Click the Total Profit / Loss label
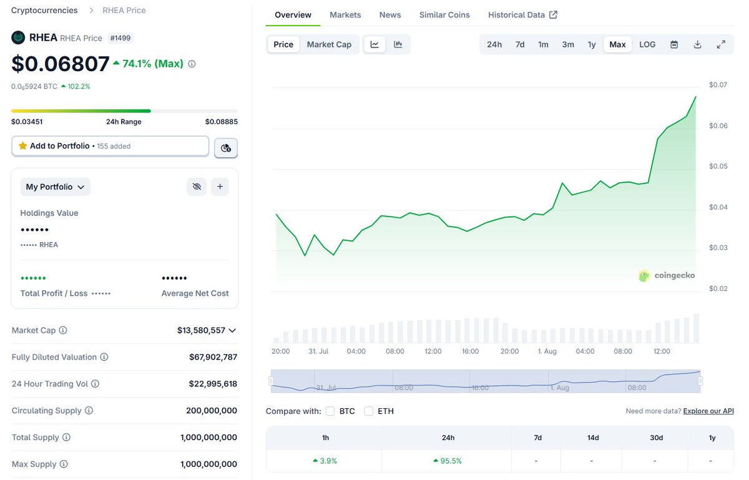 point(54,293)
